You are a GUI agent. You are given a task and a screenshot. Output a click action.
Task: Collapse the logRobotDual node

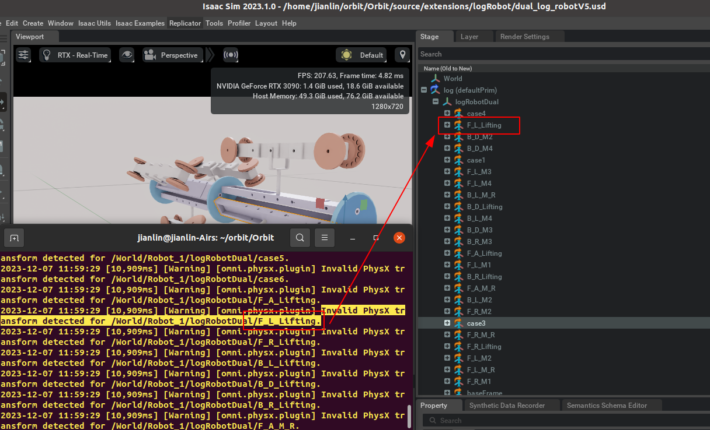(436, 102)
